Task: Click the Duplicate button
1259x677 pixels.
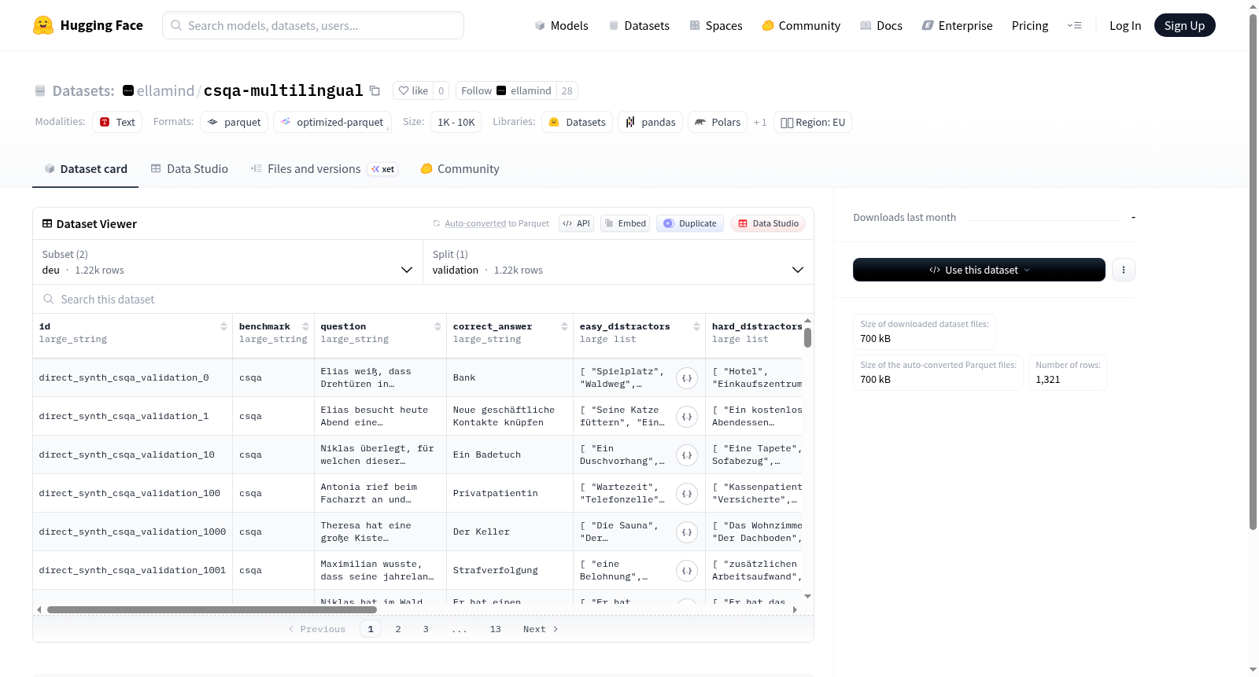Action: 690,223
